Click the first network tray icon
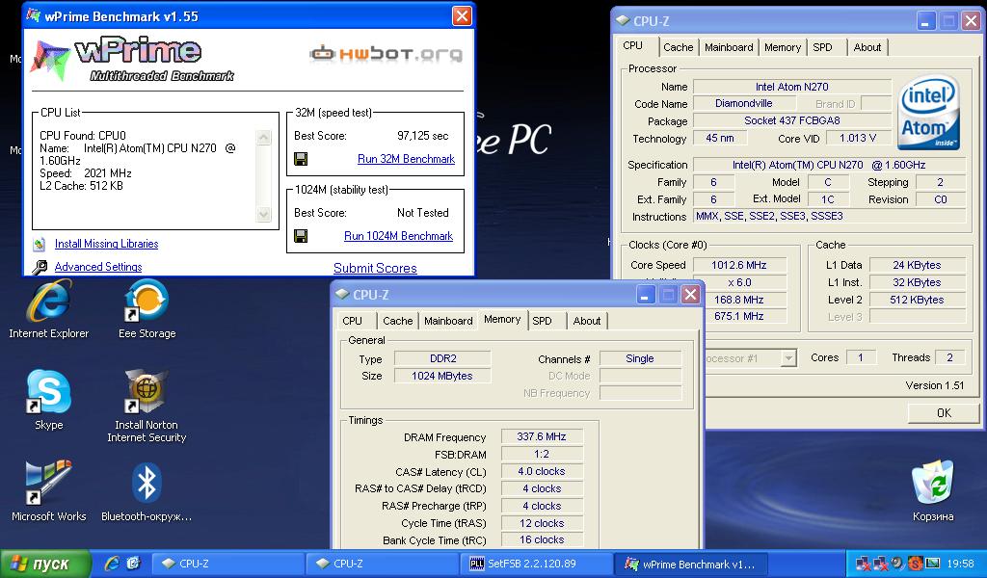The width and height of the screenshot is (987, 578). pyautogui.click(x=862, y=563)
